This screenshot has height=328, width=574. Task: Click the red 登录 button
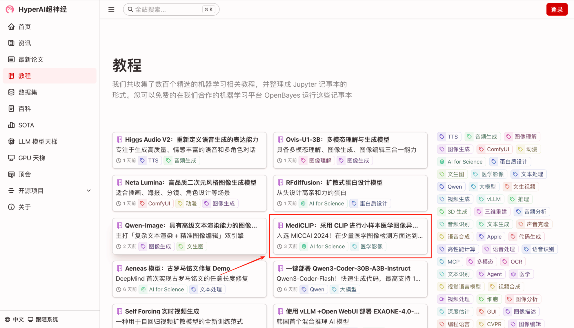pyautogui.click(x=557, y=10)
